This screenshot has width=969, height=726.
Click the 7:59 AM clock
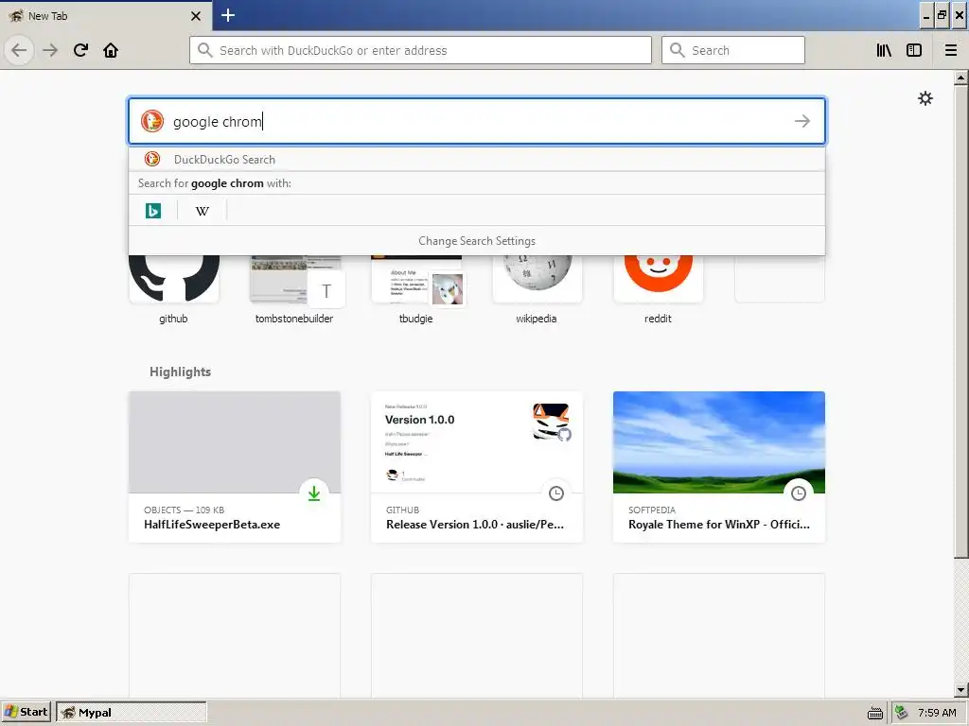click(937, 713)
